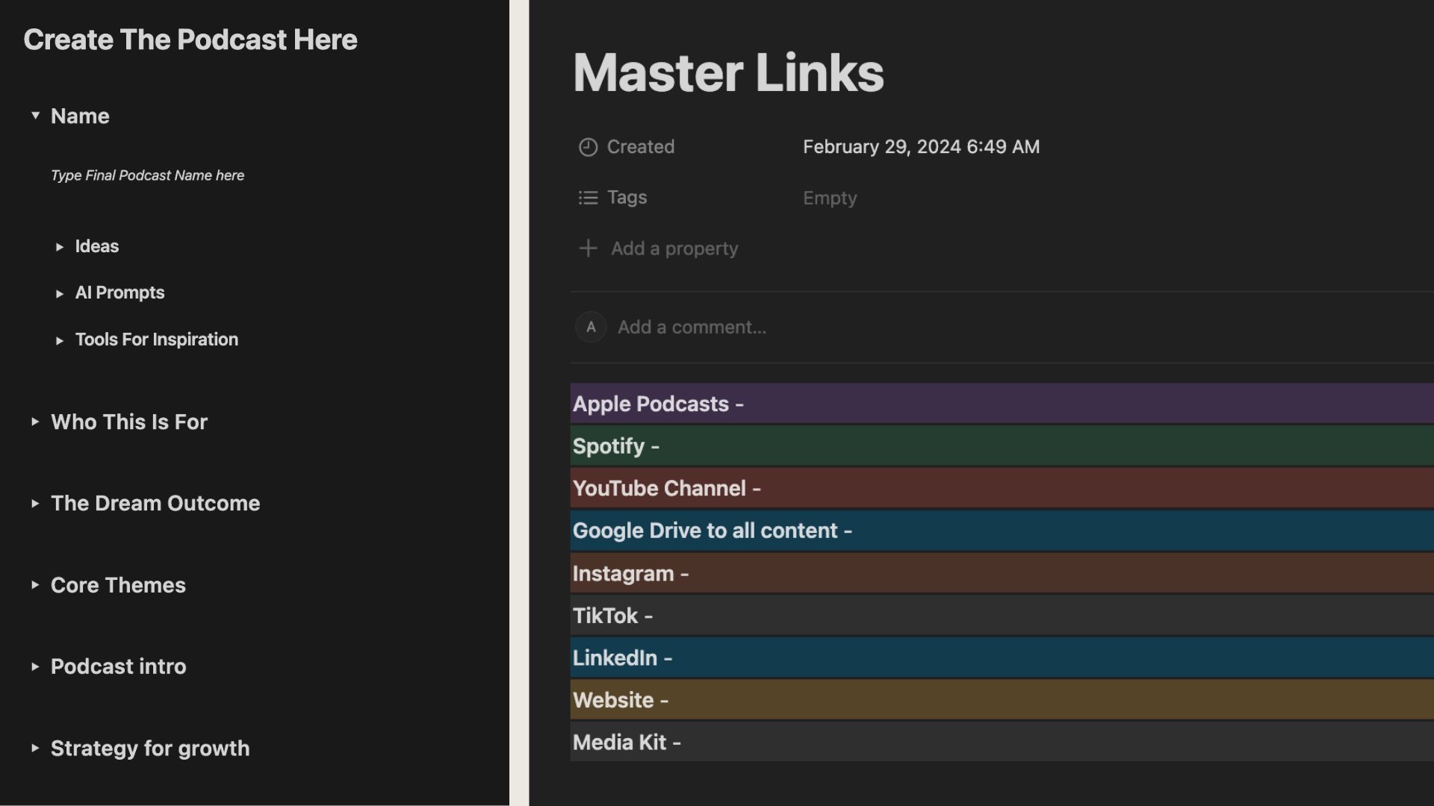Expand the AI Prompts toggle

[60, 294]
